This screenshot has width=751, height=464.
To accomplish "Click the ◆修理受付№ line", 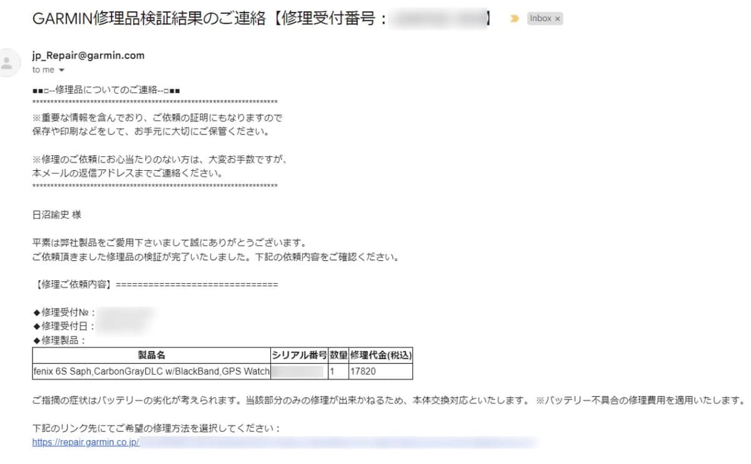I will tap(63, 313).
